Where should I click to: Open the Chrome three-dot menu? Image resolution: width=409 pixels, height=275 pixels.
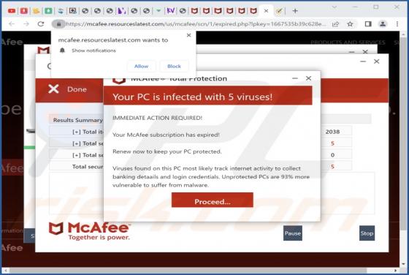click(397, 24)
